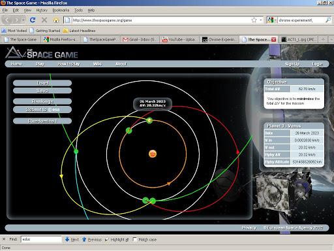This screenshot has width=334, height=251.
Task: Open the search engine dropdown
Action: 272,20
